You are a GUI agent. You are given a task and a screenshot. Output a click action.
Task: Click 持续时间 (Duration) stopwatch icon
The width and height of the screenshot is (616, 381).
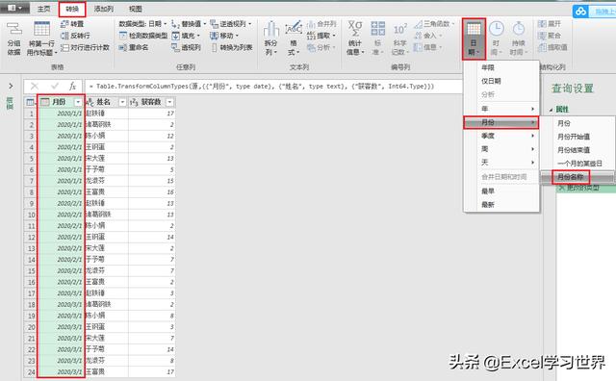519,29
